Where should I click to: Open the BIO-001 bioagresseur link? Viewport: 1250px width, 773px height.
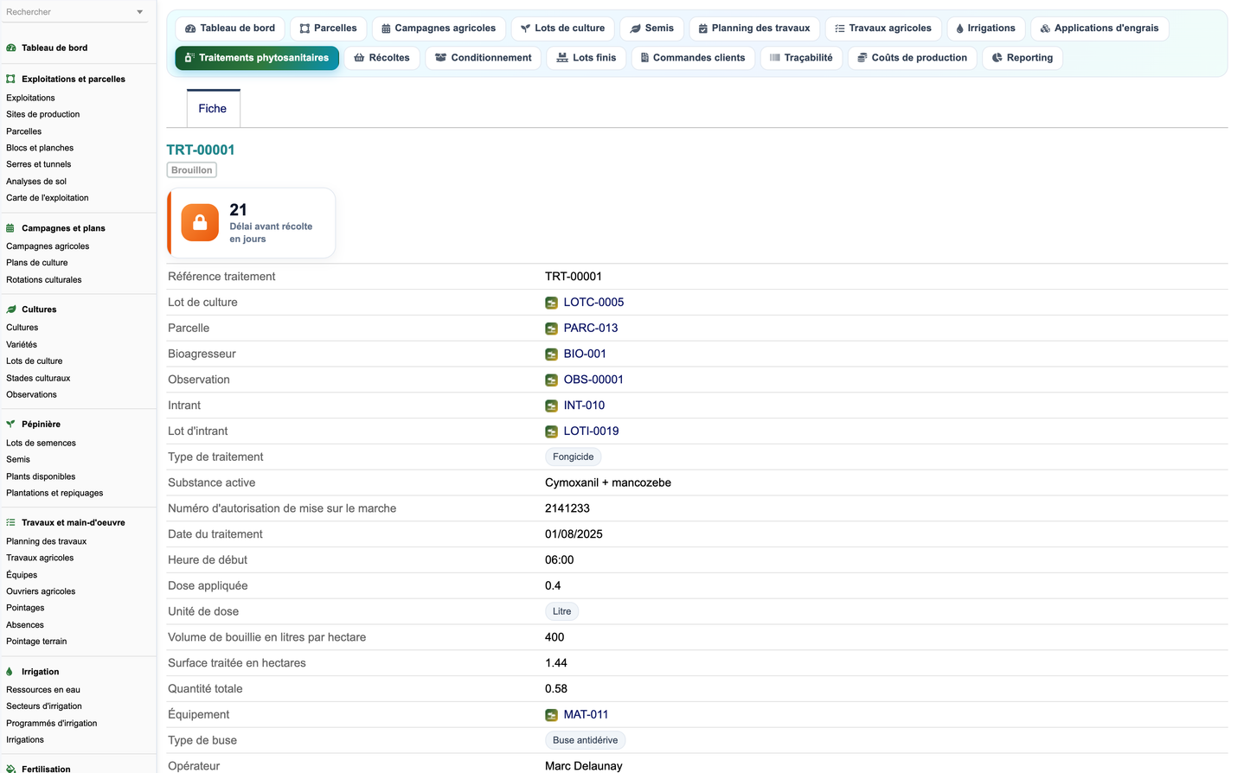point(585,355)
